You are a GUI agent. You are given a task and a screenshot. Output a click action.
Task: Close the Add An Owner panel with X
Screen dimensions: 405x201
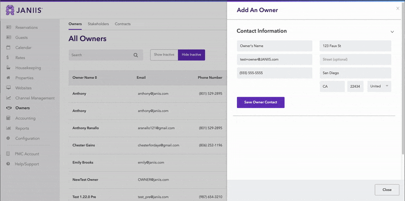398,9
